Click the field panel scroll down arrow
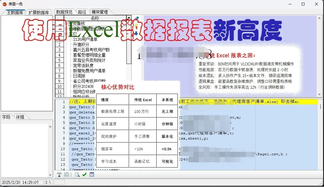This screenshot has height=187, width=324. 50,175
